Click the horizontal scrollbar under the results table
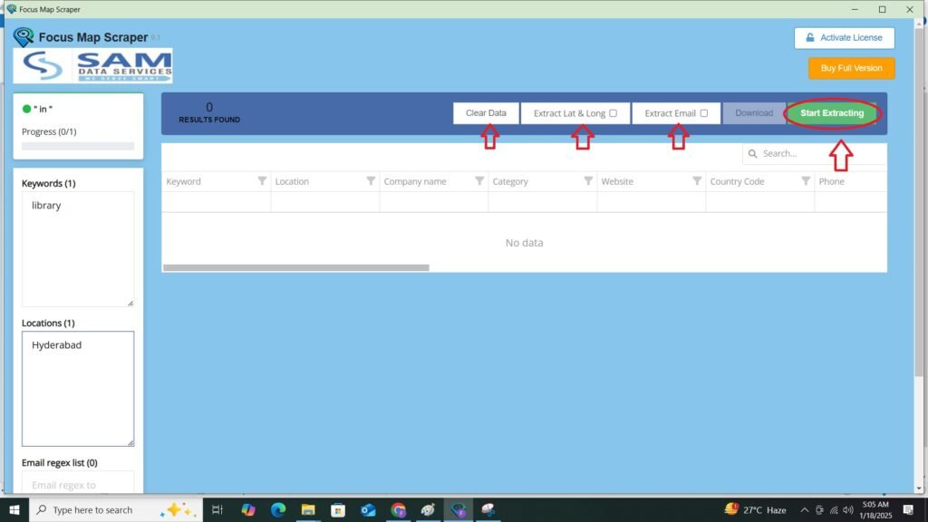 295,267
